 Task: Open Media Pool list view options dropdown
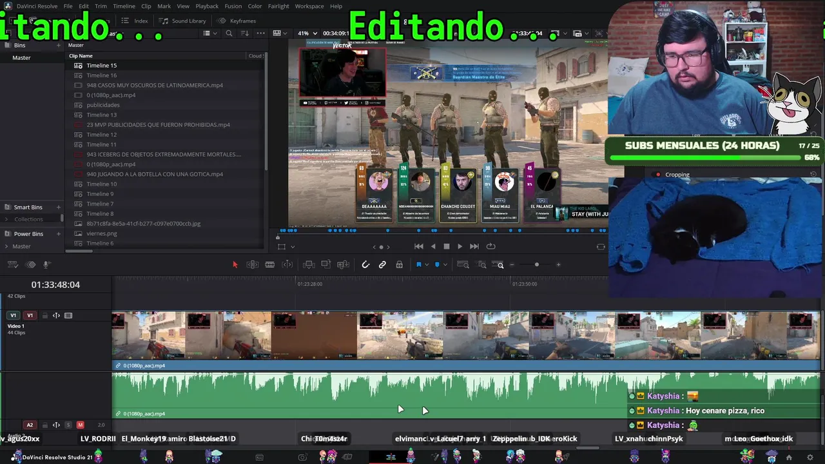[211, 34]
